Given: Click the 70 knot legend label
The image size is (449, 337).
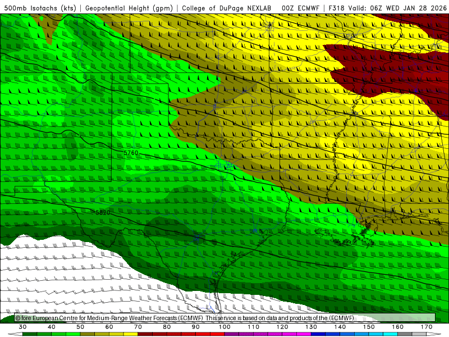Looking at the screenshot, I should pos(138,327).
